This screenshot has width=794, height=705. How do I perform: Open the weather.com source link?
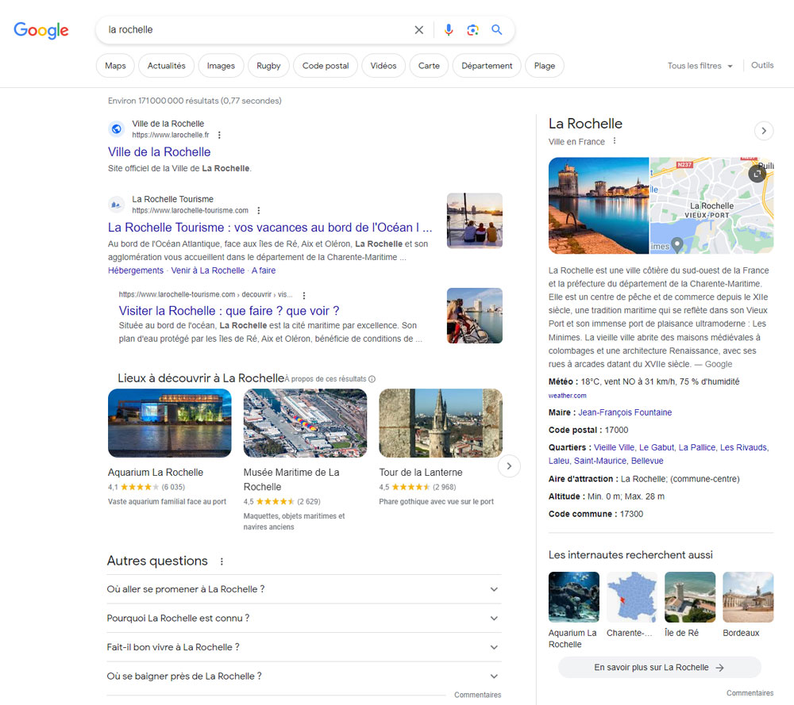[x=567, y=396]
